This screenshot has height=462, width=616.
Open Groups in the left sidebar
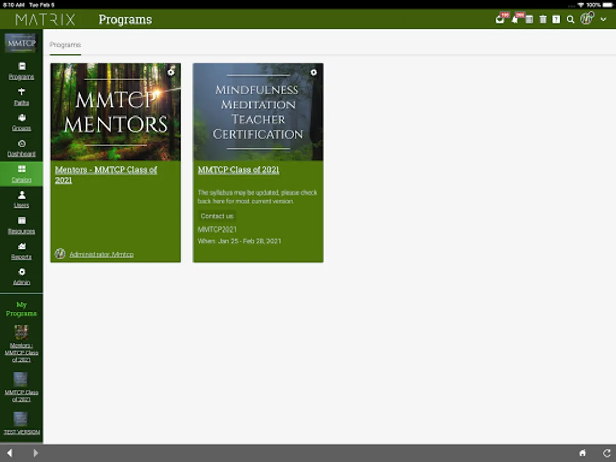(22, 122)
